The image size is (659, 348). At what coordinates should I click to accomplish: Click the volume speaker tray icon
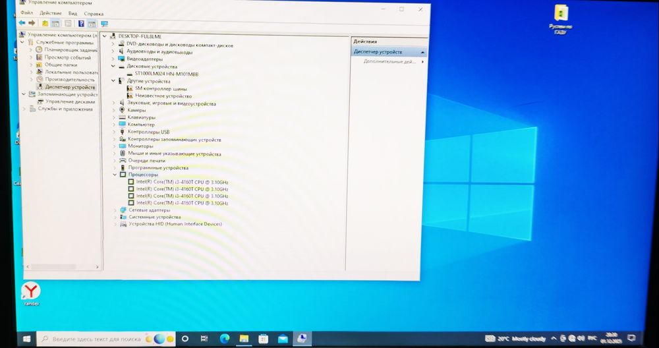[581, 338]
